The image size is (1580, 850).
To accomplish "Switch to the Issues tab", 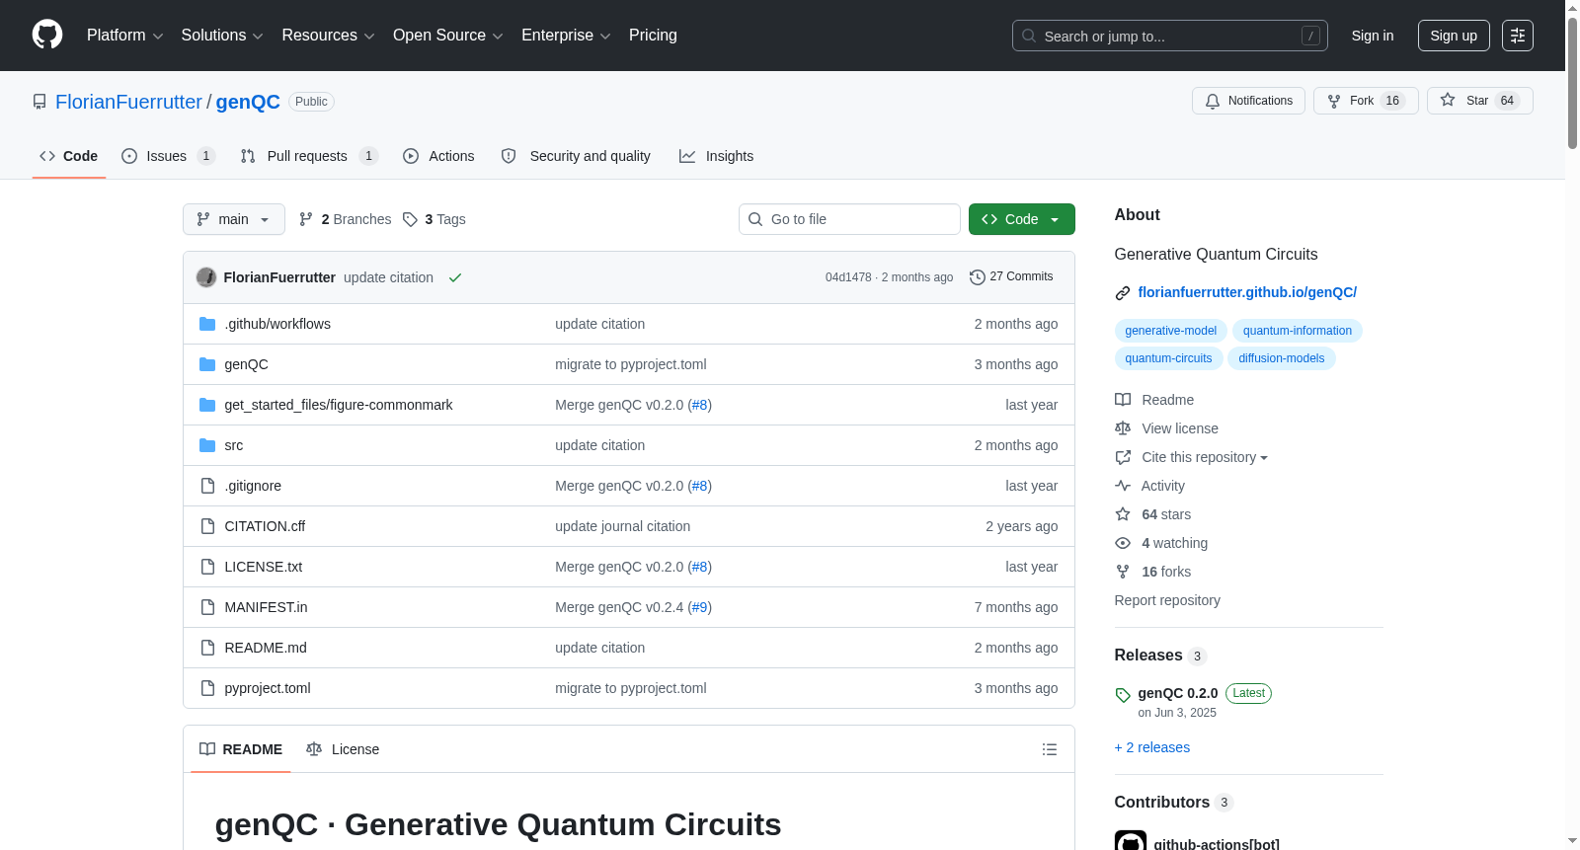I will pos(167,156).
